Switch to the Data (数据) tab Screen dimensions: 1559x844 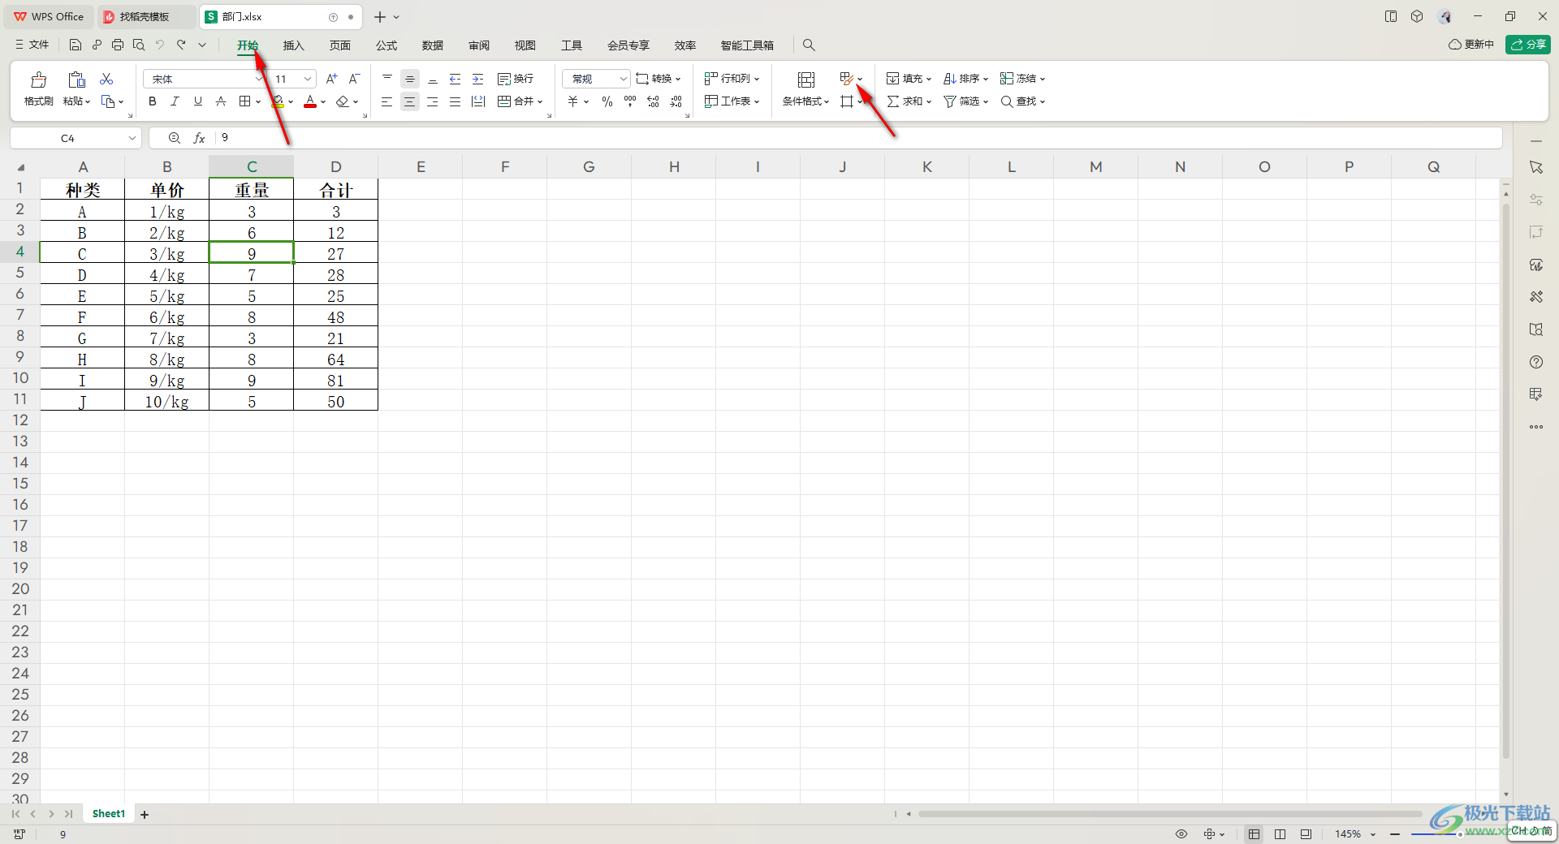433,45
